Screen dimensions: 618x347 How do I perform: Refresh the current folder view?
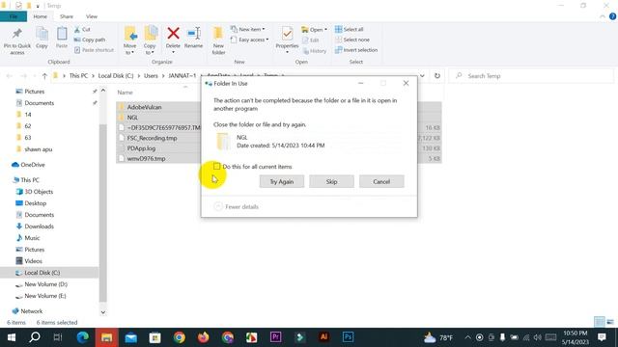tap(437, 76)
